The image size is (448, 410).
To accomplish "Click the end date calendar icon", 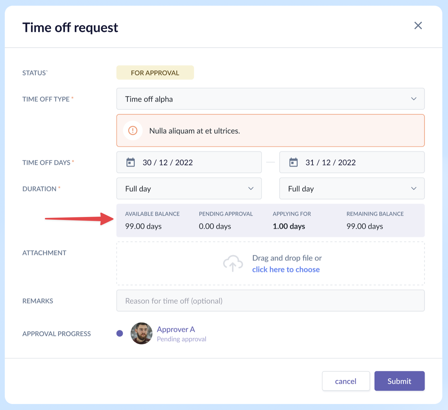I will (293, 162).
